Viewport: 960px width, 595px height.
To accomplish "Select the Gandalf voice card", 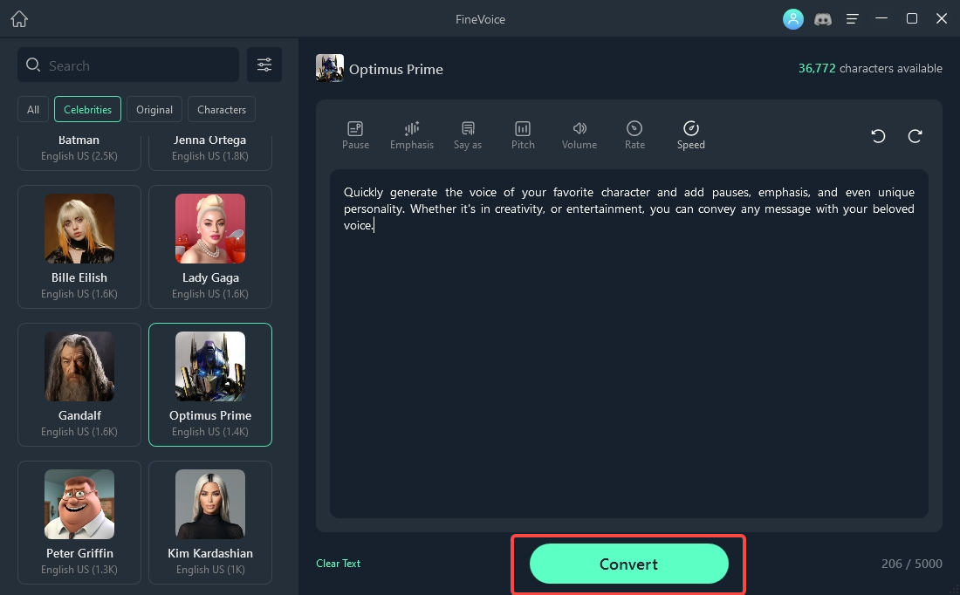I will tap(79, 384).
